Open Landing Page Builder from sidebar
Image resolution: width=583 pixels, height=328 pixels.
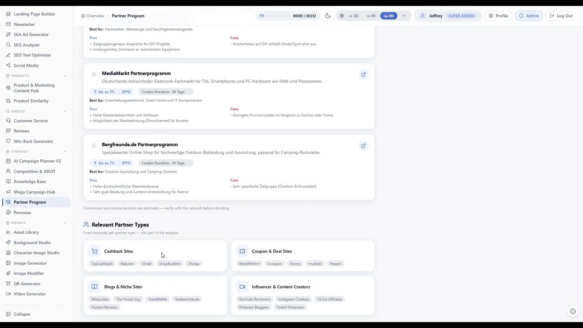pos(35,14)
